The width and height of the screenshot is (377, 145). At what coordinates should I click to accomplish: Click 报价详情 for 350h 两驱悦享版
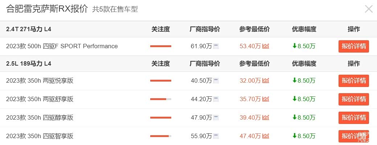353,81
